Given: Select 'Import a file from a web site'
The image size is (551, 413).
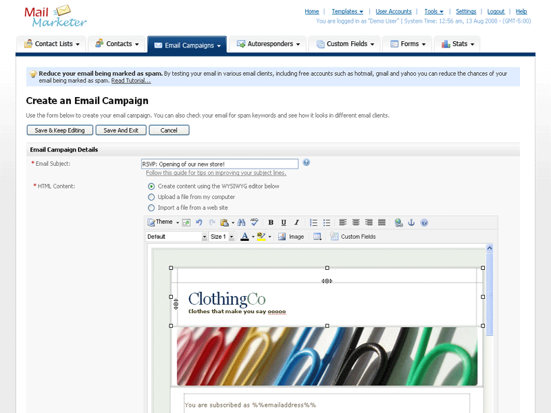Looking at the screenshot, I should tap(152, 207).
